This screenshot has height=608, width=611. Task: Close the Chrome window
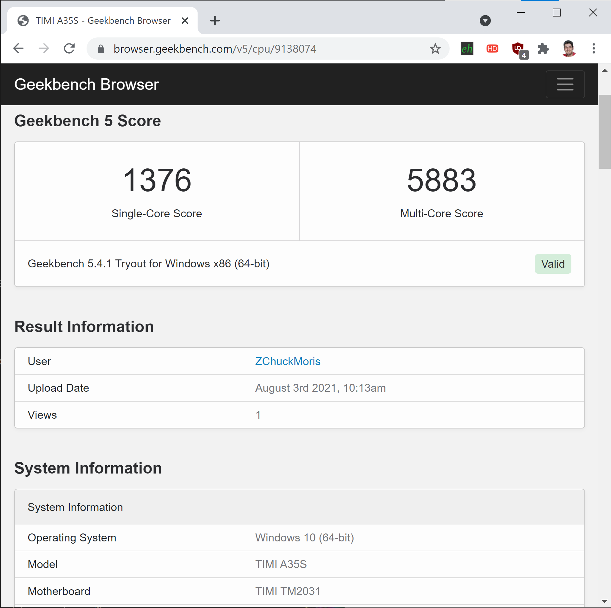pyautogui.click(x=593, y=12)
